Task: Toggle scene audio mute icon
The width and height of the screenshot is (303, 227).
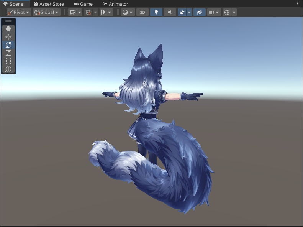Action: click(170, 12)
